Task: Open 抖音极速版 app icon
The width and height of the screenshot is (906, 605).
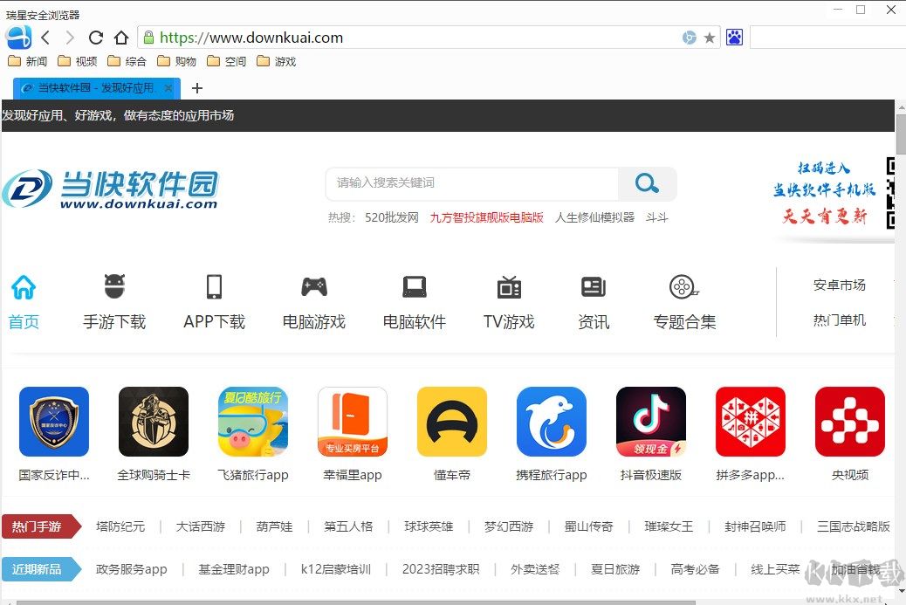Action: coord(651,422)
